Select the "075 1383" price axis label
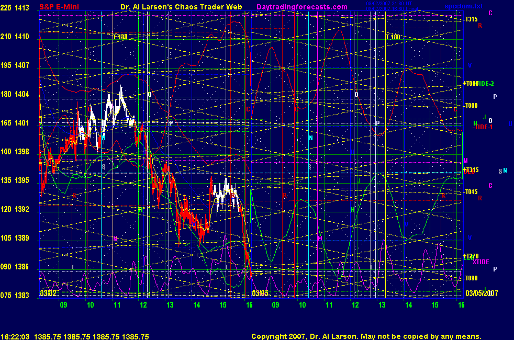The image size is (514, 340). click(x=15, y=296)
